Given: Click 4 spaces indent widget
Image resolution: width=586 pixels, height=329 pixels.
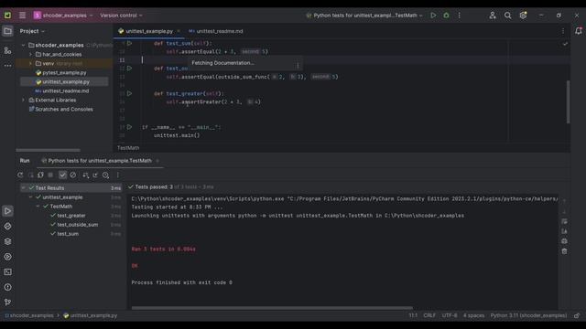Looking at the screenshot, I should tap(473, 315).
